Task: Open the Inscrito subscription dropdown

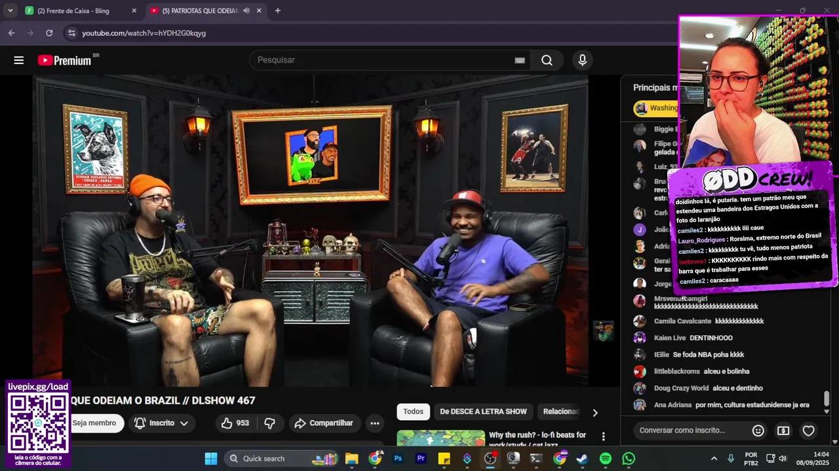Action: 161,423
